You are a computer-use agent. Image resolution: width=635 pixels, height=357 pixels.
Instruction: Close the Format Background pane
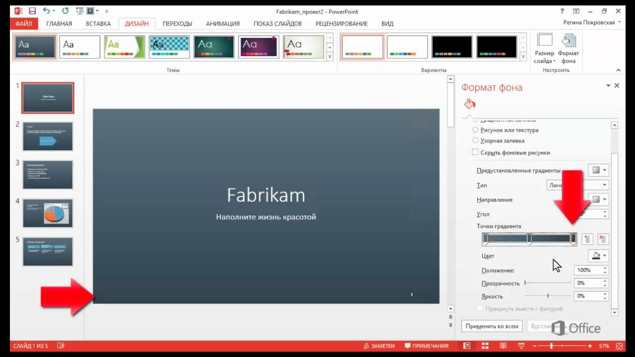pyautogui.click(x=617, y=86)
